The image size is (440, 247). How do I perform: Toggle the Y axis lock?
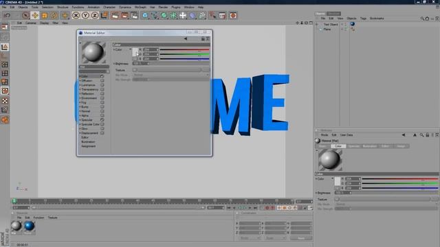85,15
